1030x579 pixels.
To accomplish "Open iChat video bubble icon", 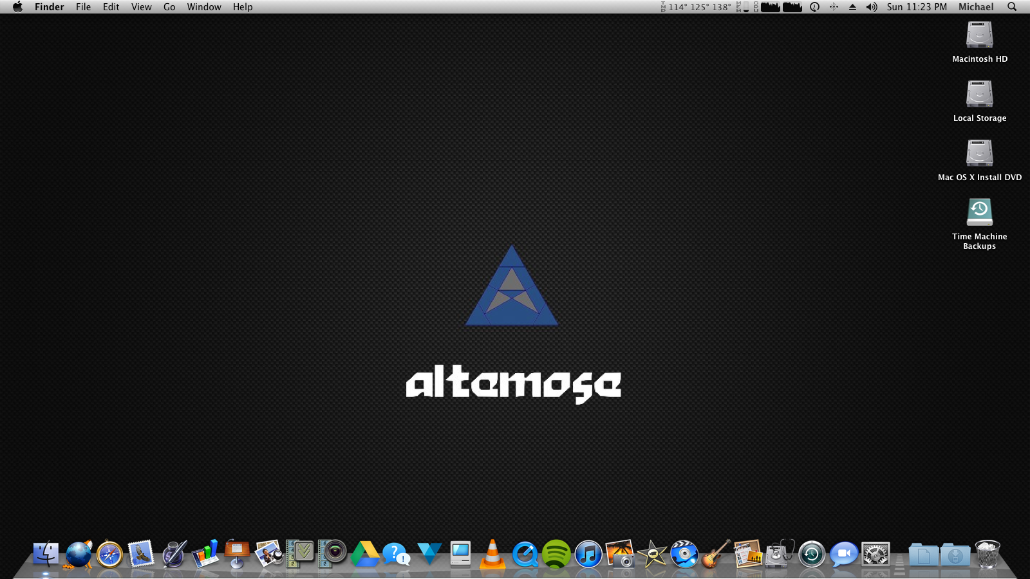I will coord(844,554).
